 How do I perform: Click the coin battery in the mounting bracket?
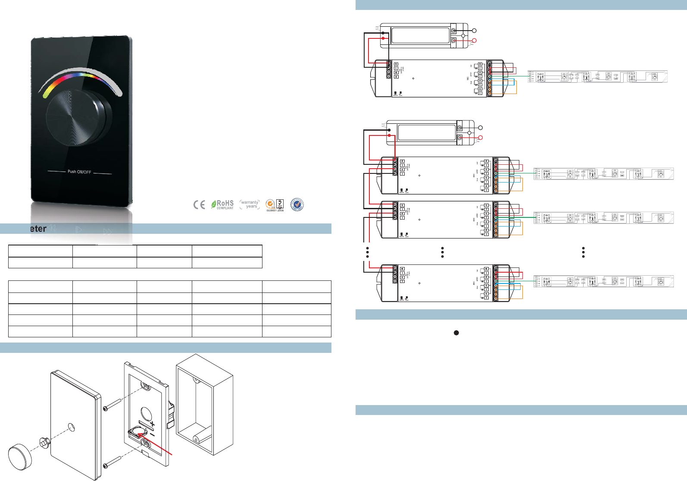click(x=139, y=431)
